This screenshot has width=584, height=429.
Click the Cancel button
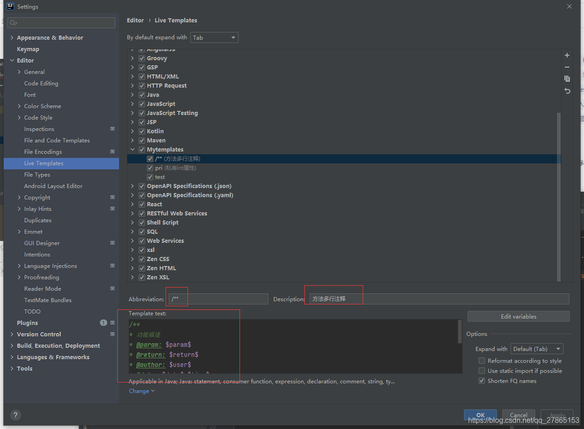point(519,415)
